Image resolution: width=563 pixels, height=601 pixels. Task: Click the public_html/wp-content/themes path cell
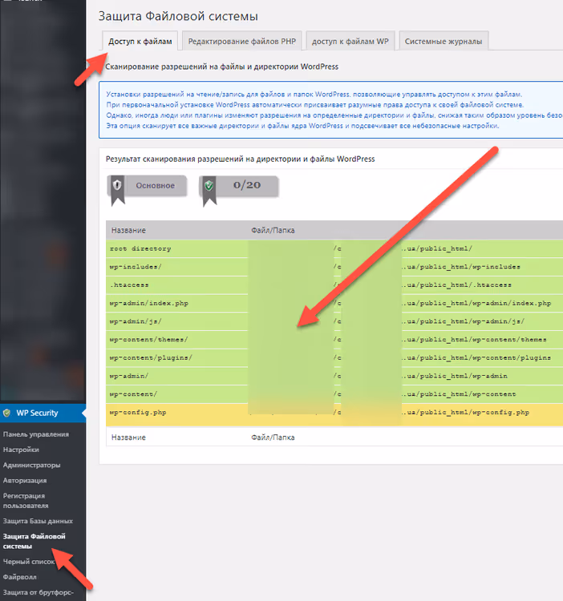click(x=475, y=340)
